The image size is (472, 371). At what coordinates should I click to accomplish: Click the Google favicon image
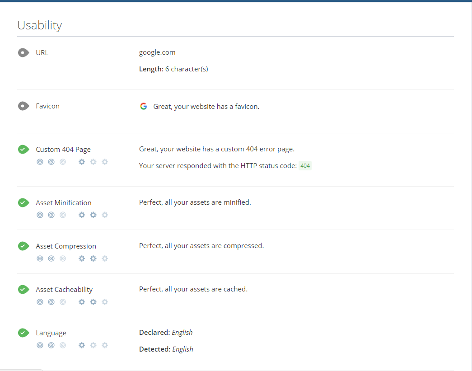pos(144,107)
